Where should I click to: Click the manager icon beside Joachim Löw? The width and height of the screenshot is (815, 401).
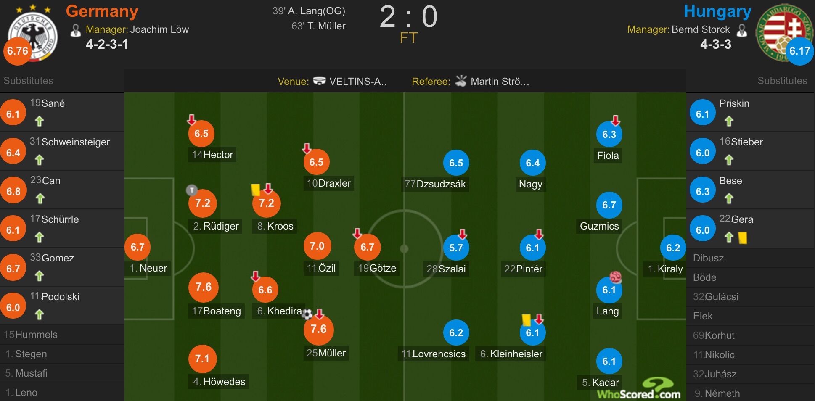(x=76, y=31)
